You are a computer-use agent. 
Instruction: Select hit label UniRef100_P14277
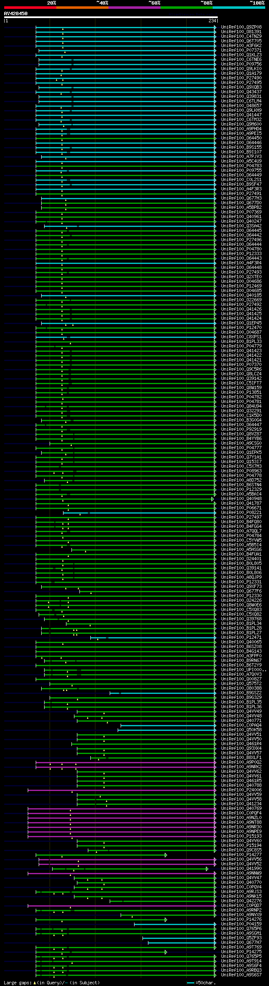coord(241,855)
